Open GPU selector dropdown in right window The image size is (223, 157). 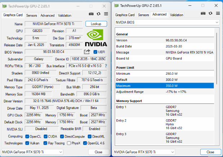click(x=144, y=152)
